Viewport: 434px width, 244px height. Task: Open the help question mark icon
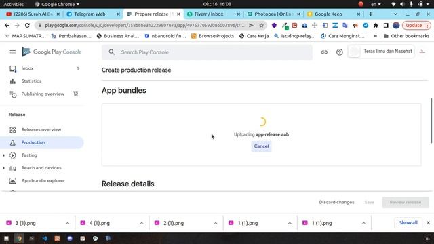tap(339, 52)
